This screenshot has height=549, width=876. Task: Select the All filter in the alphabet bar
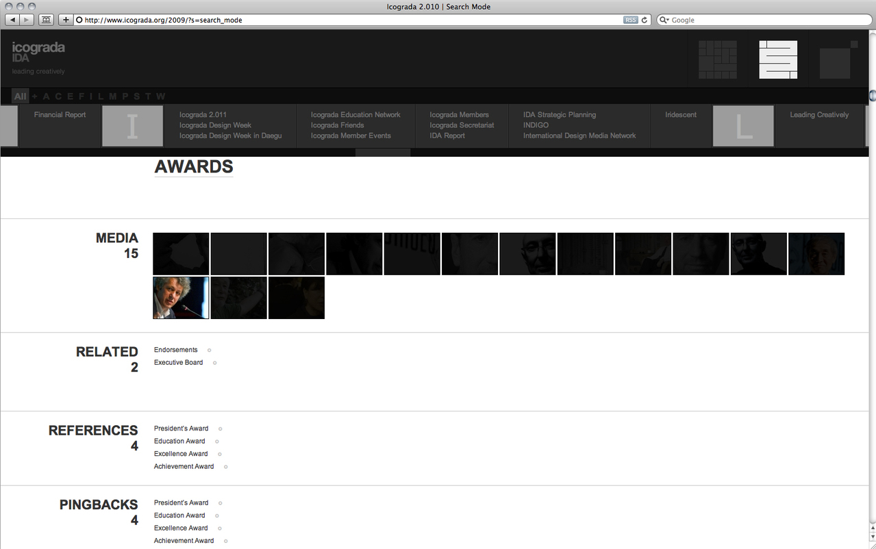[19, 96]
